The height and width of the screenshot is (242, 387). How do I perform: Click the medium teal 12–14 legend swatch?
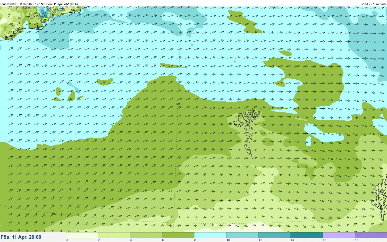coord(274,235)
